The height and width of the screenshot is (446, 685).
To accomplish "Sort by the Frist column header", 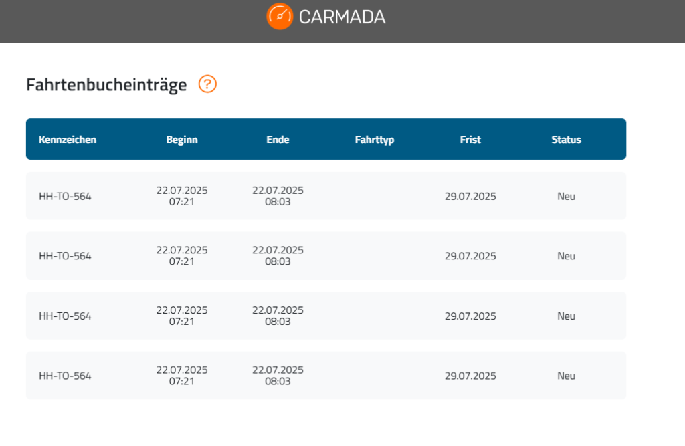I will point(470,139).
